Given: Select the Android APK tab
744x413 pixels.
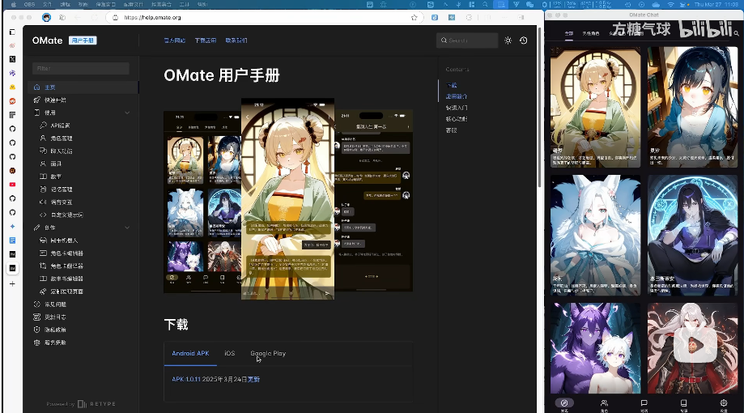Looking at the screenshot, I should click(190, 354).
